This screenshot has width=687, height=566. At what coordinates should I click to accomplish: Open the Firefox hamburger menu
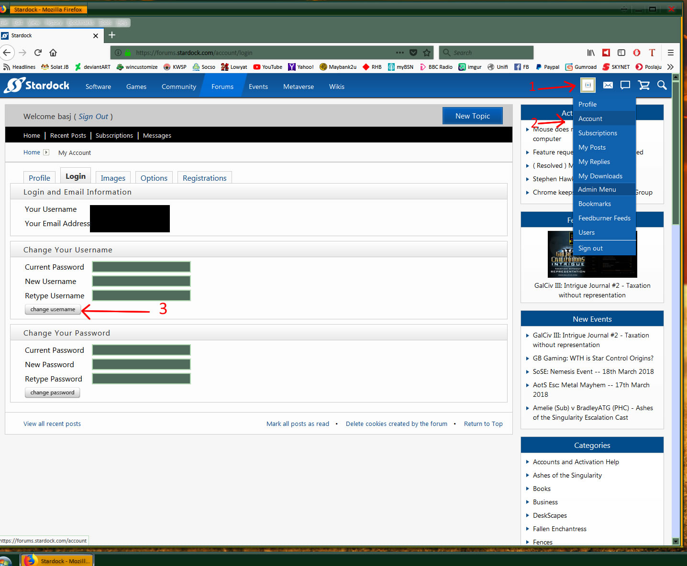pos(670,53)
